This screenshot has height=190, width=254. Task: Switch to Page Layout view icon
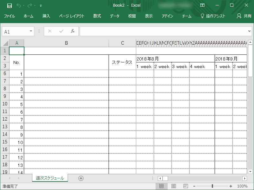[x=173, y=186]
